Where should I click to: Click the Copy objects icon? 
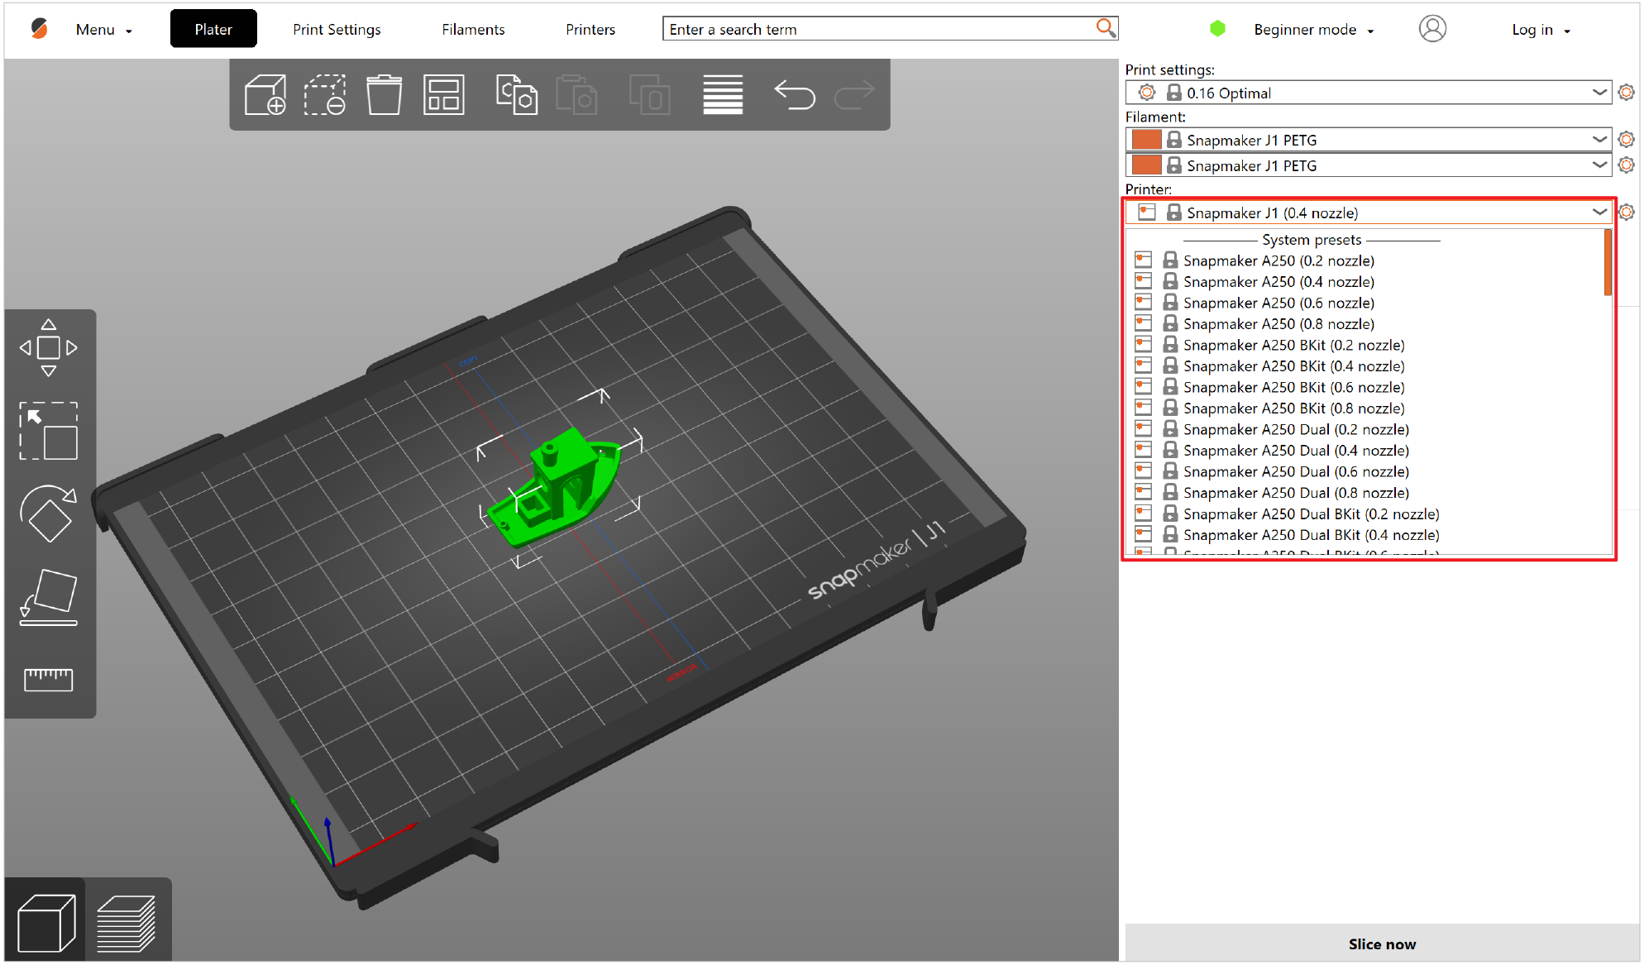[517, 94]
